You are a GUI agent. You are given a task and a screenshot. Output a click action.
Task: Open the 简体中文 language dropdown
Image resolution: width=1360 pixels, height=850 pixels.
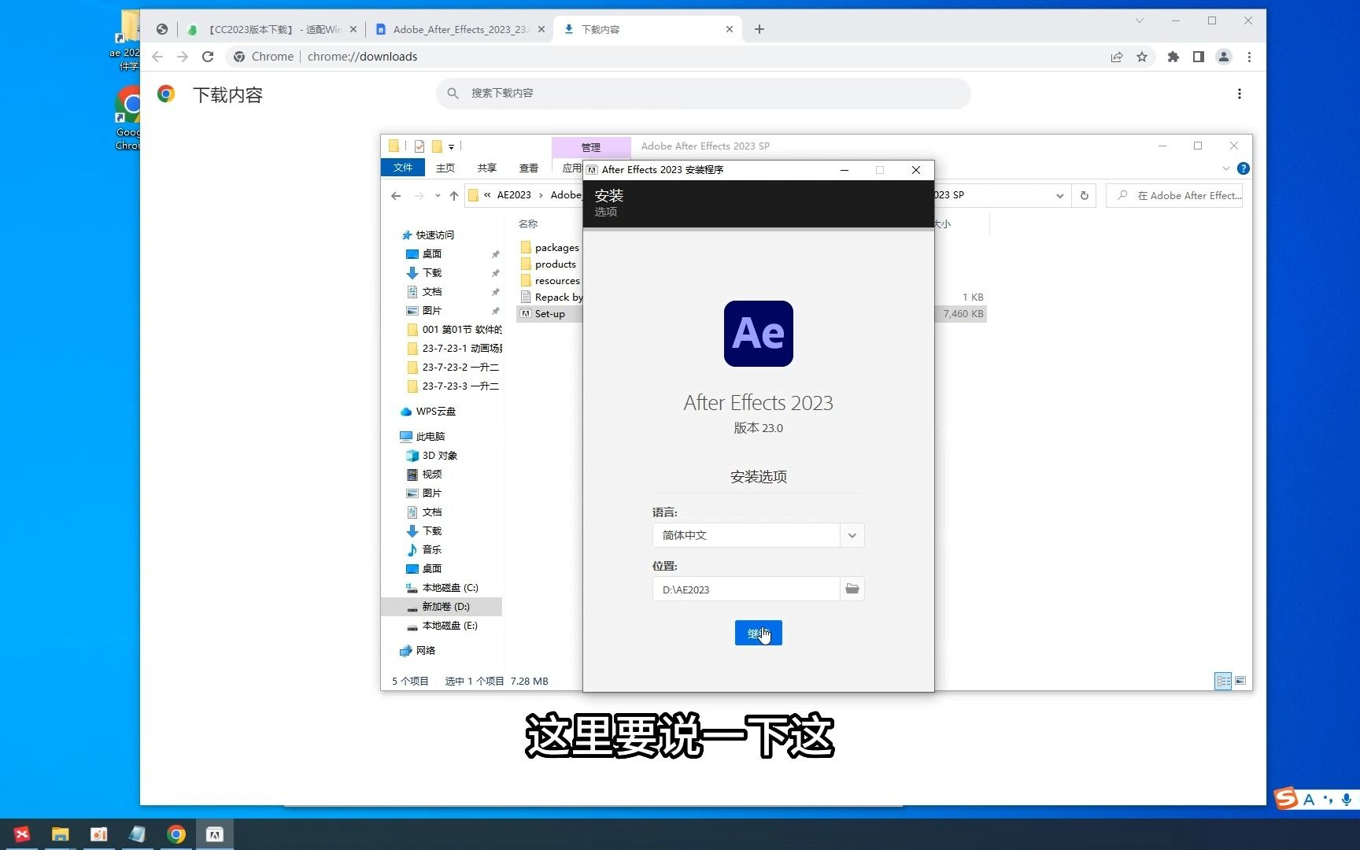coord(852,535)
